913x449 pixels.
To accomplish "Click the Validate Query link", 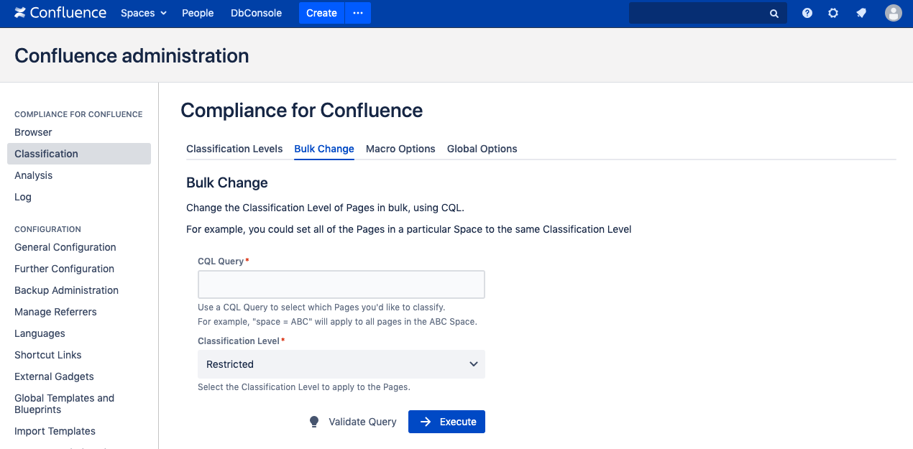I will [362, 421].
